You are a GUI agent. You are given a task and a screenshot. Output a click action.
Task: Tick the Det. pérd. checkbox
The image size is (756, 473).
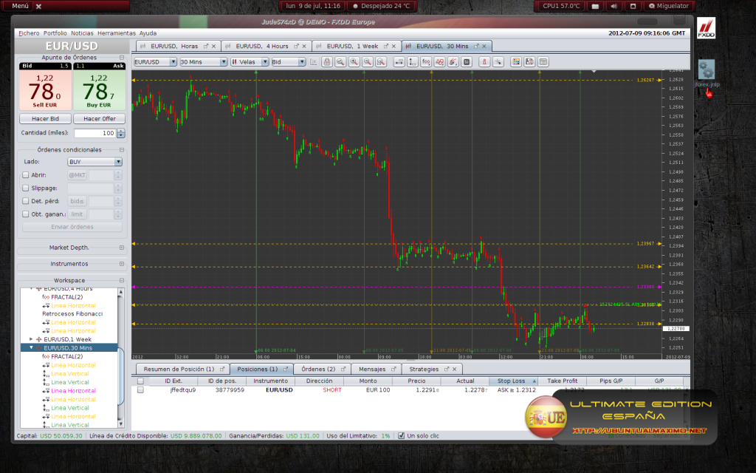(x=26, y=201)
